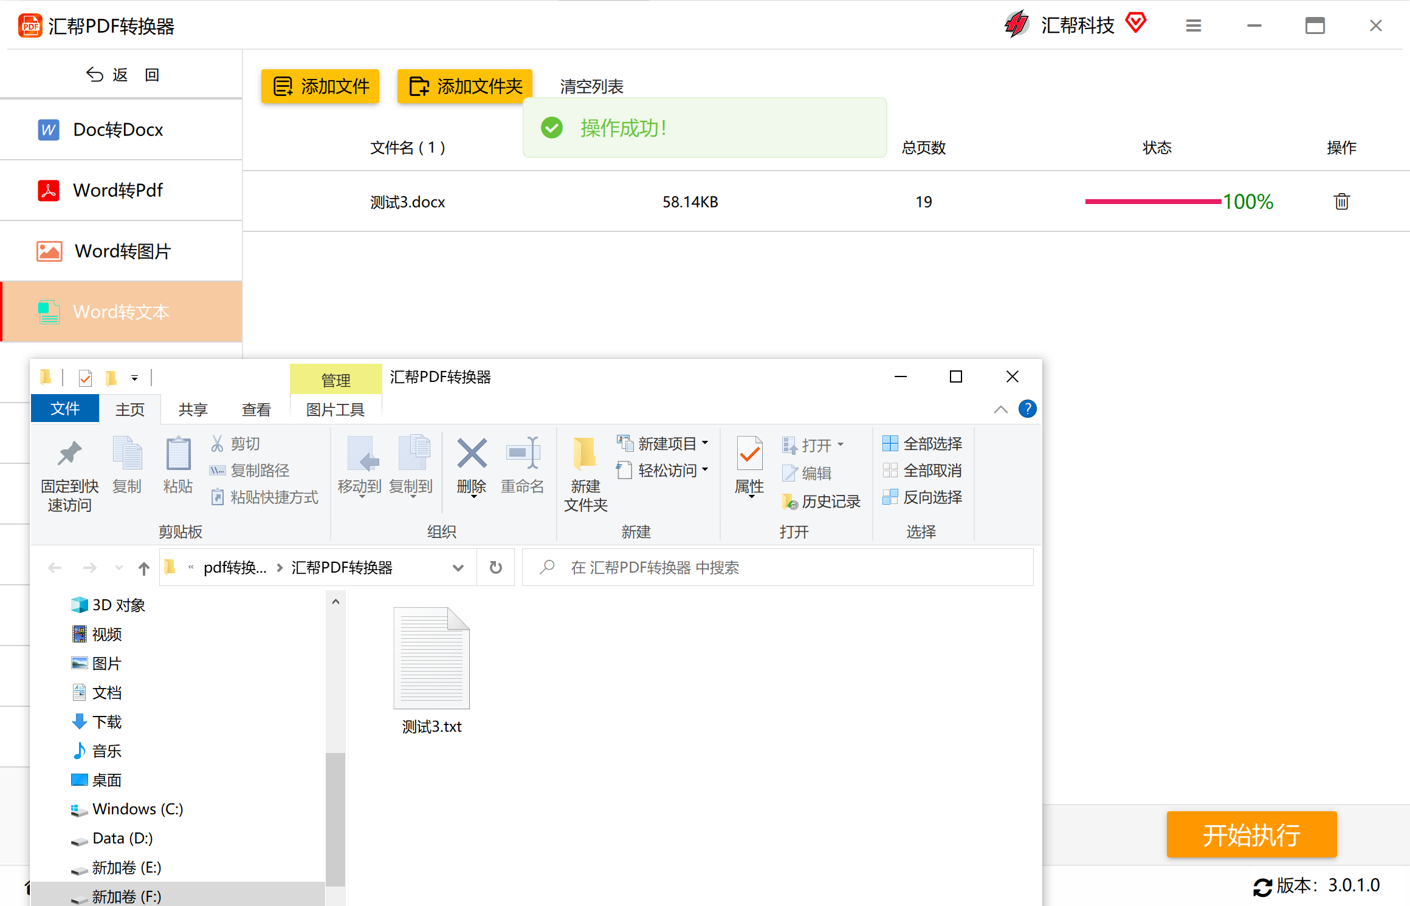Click 全部选择 in Explorer ribbon
The height and width of the screenshot is (906, 1410).
(922, 444)
